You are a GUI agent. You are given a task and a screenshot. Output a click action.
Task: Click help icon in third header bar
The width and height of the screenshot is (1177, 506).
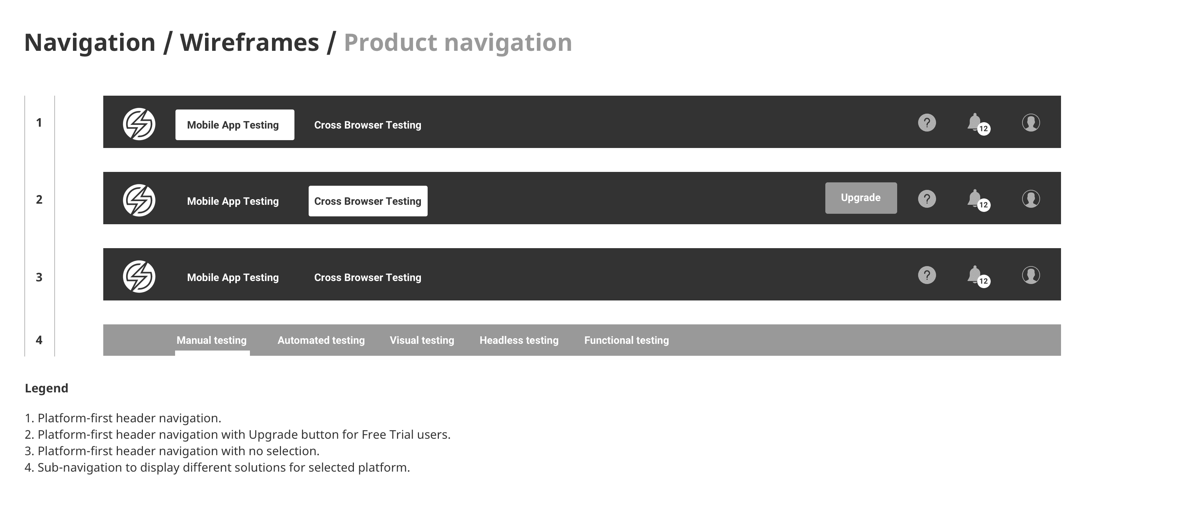point(927,275)
